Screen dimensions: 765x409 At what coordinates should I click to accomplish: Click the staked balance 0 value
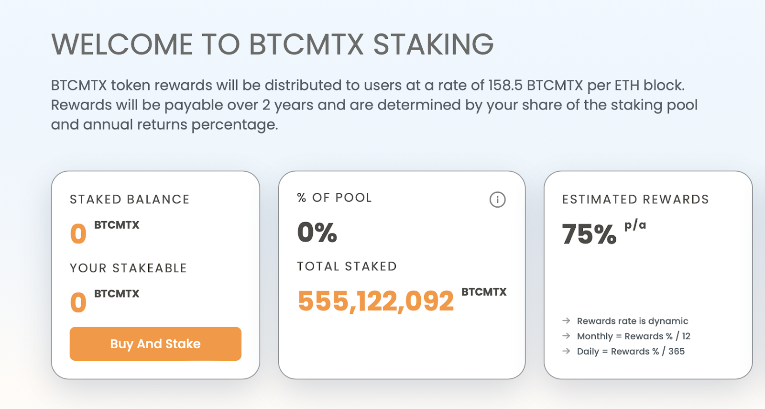[78, 234]
